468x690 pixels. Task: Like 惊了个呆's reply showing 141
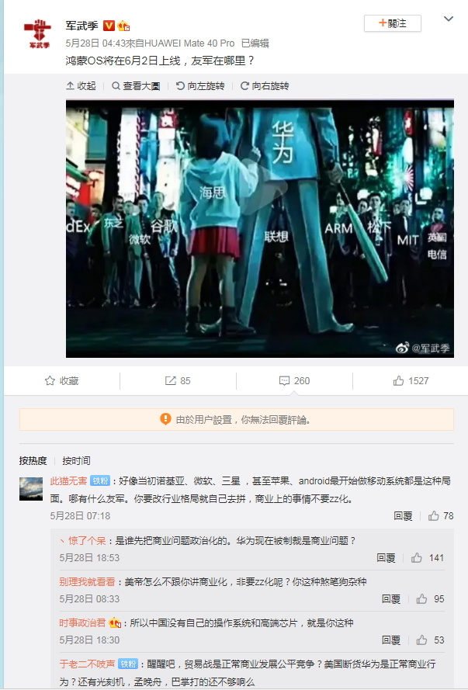[427, 558]
